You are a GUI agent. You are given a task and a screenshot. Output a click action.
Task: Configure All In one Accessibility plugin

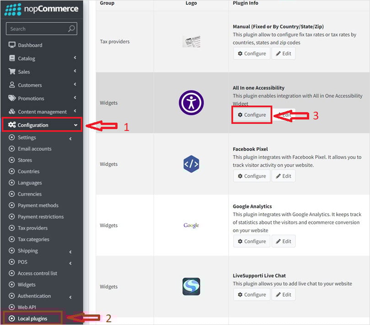[x=252, y=115]
